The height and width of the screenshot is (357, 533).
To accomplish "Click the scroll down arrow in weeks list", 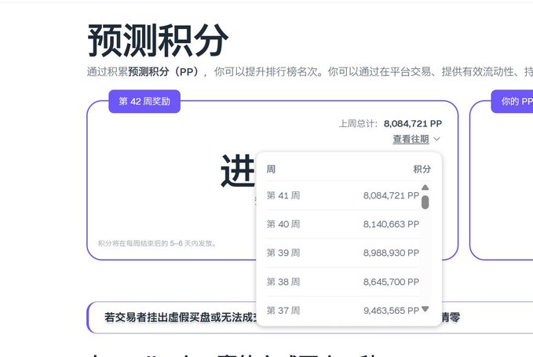I will [x=425, y=309].
